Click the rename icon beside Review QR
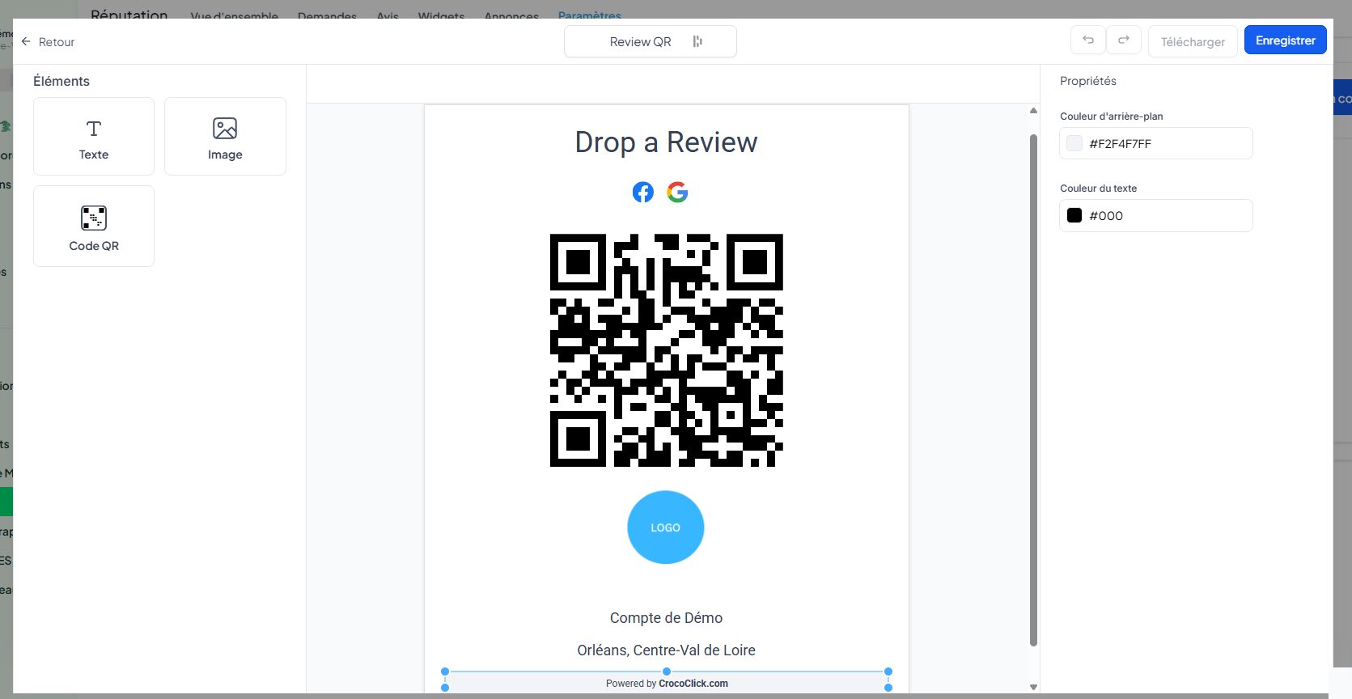The image size is (1352, 699). pos(697,41)
